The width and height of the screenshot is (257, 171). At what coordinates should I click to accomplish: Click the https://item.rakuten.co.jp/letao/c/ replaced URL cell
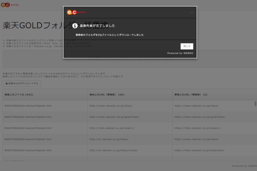198,128
